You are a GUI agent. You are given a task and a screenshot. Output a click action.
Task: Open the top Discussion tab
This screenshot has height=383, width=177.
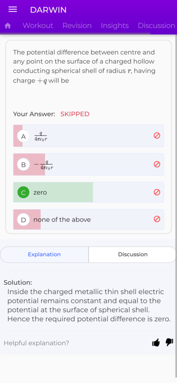(x=156, y=26)
